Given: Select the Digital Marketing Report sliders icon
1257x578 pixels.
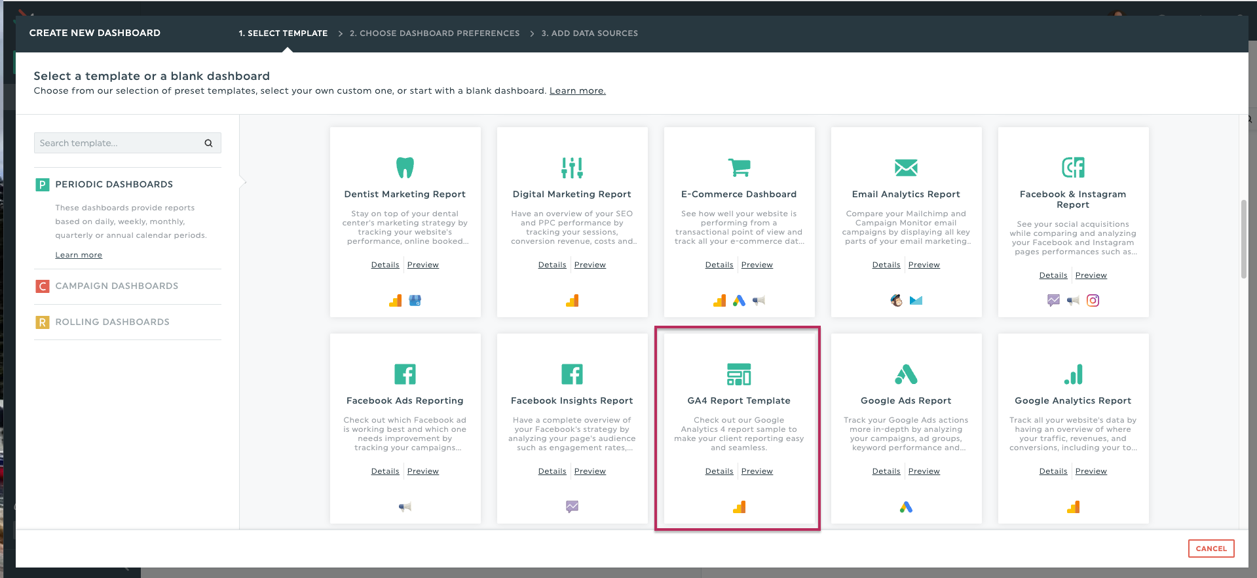Looking at the screenshot, I should click(x=572, y=167).
